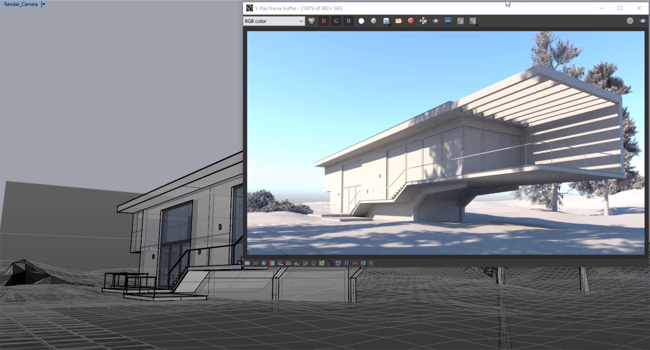This screenshot has height=350, width=650.
Task: Expand the Render_Camera viewport menu arrow
Action: pyautogui.click(x=43, y=4)
